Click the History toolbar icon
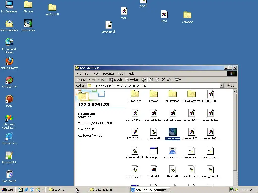This screenshot has width=258, height=193. tap(144, 80)
